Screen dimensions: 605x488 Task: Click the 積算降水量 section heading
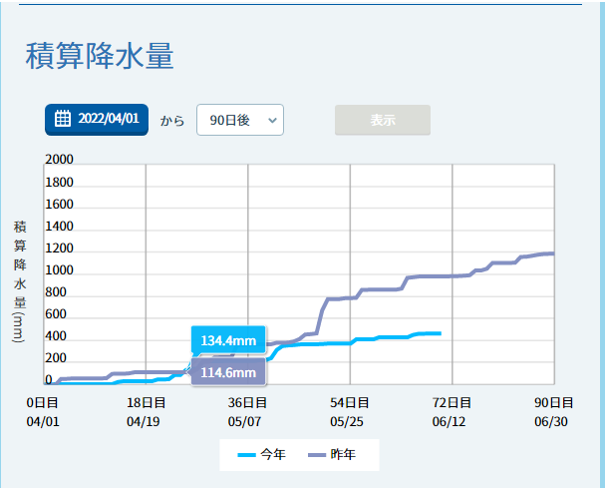pyautogui.click(x=100, y=57)
